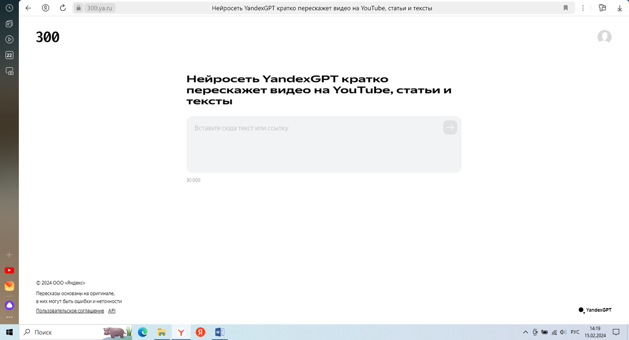Click the 30 000 character counter
Image resolution: width=629 pixels, height=340 pixels.
point(193,180)
